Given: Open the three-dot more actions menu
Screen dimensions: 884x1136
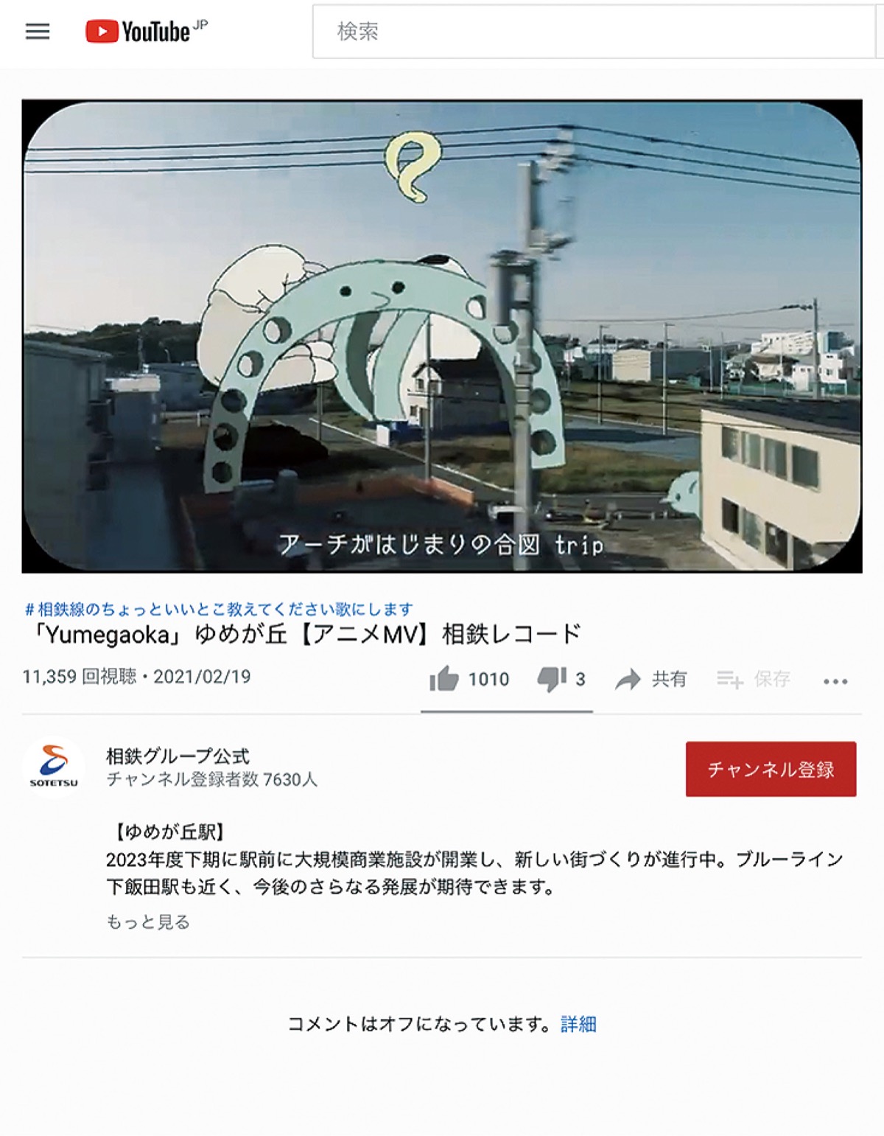Looking at the screenshot, I should point(835,681).
